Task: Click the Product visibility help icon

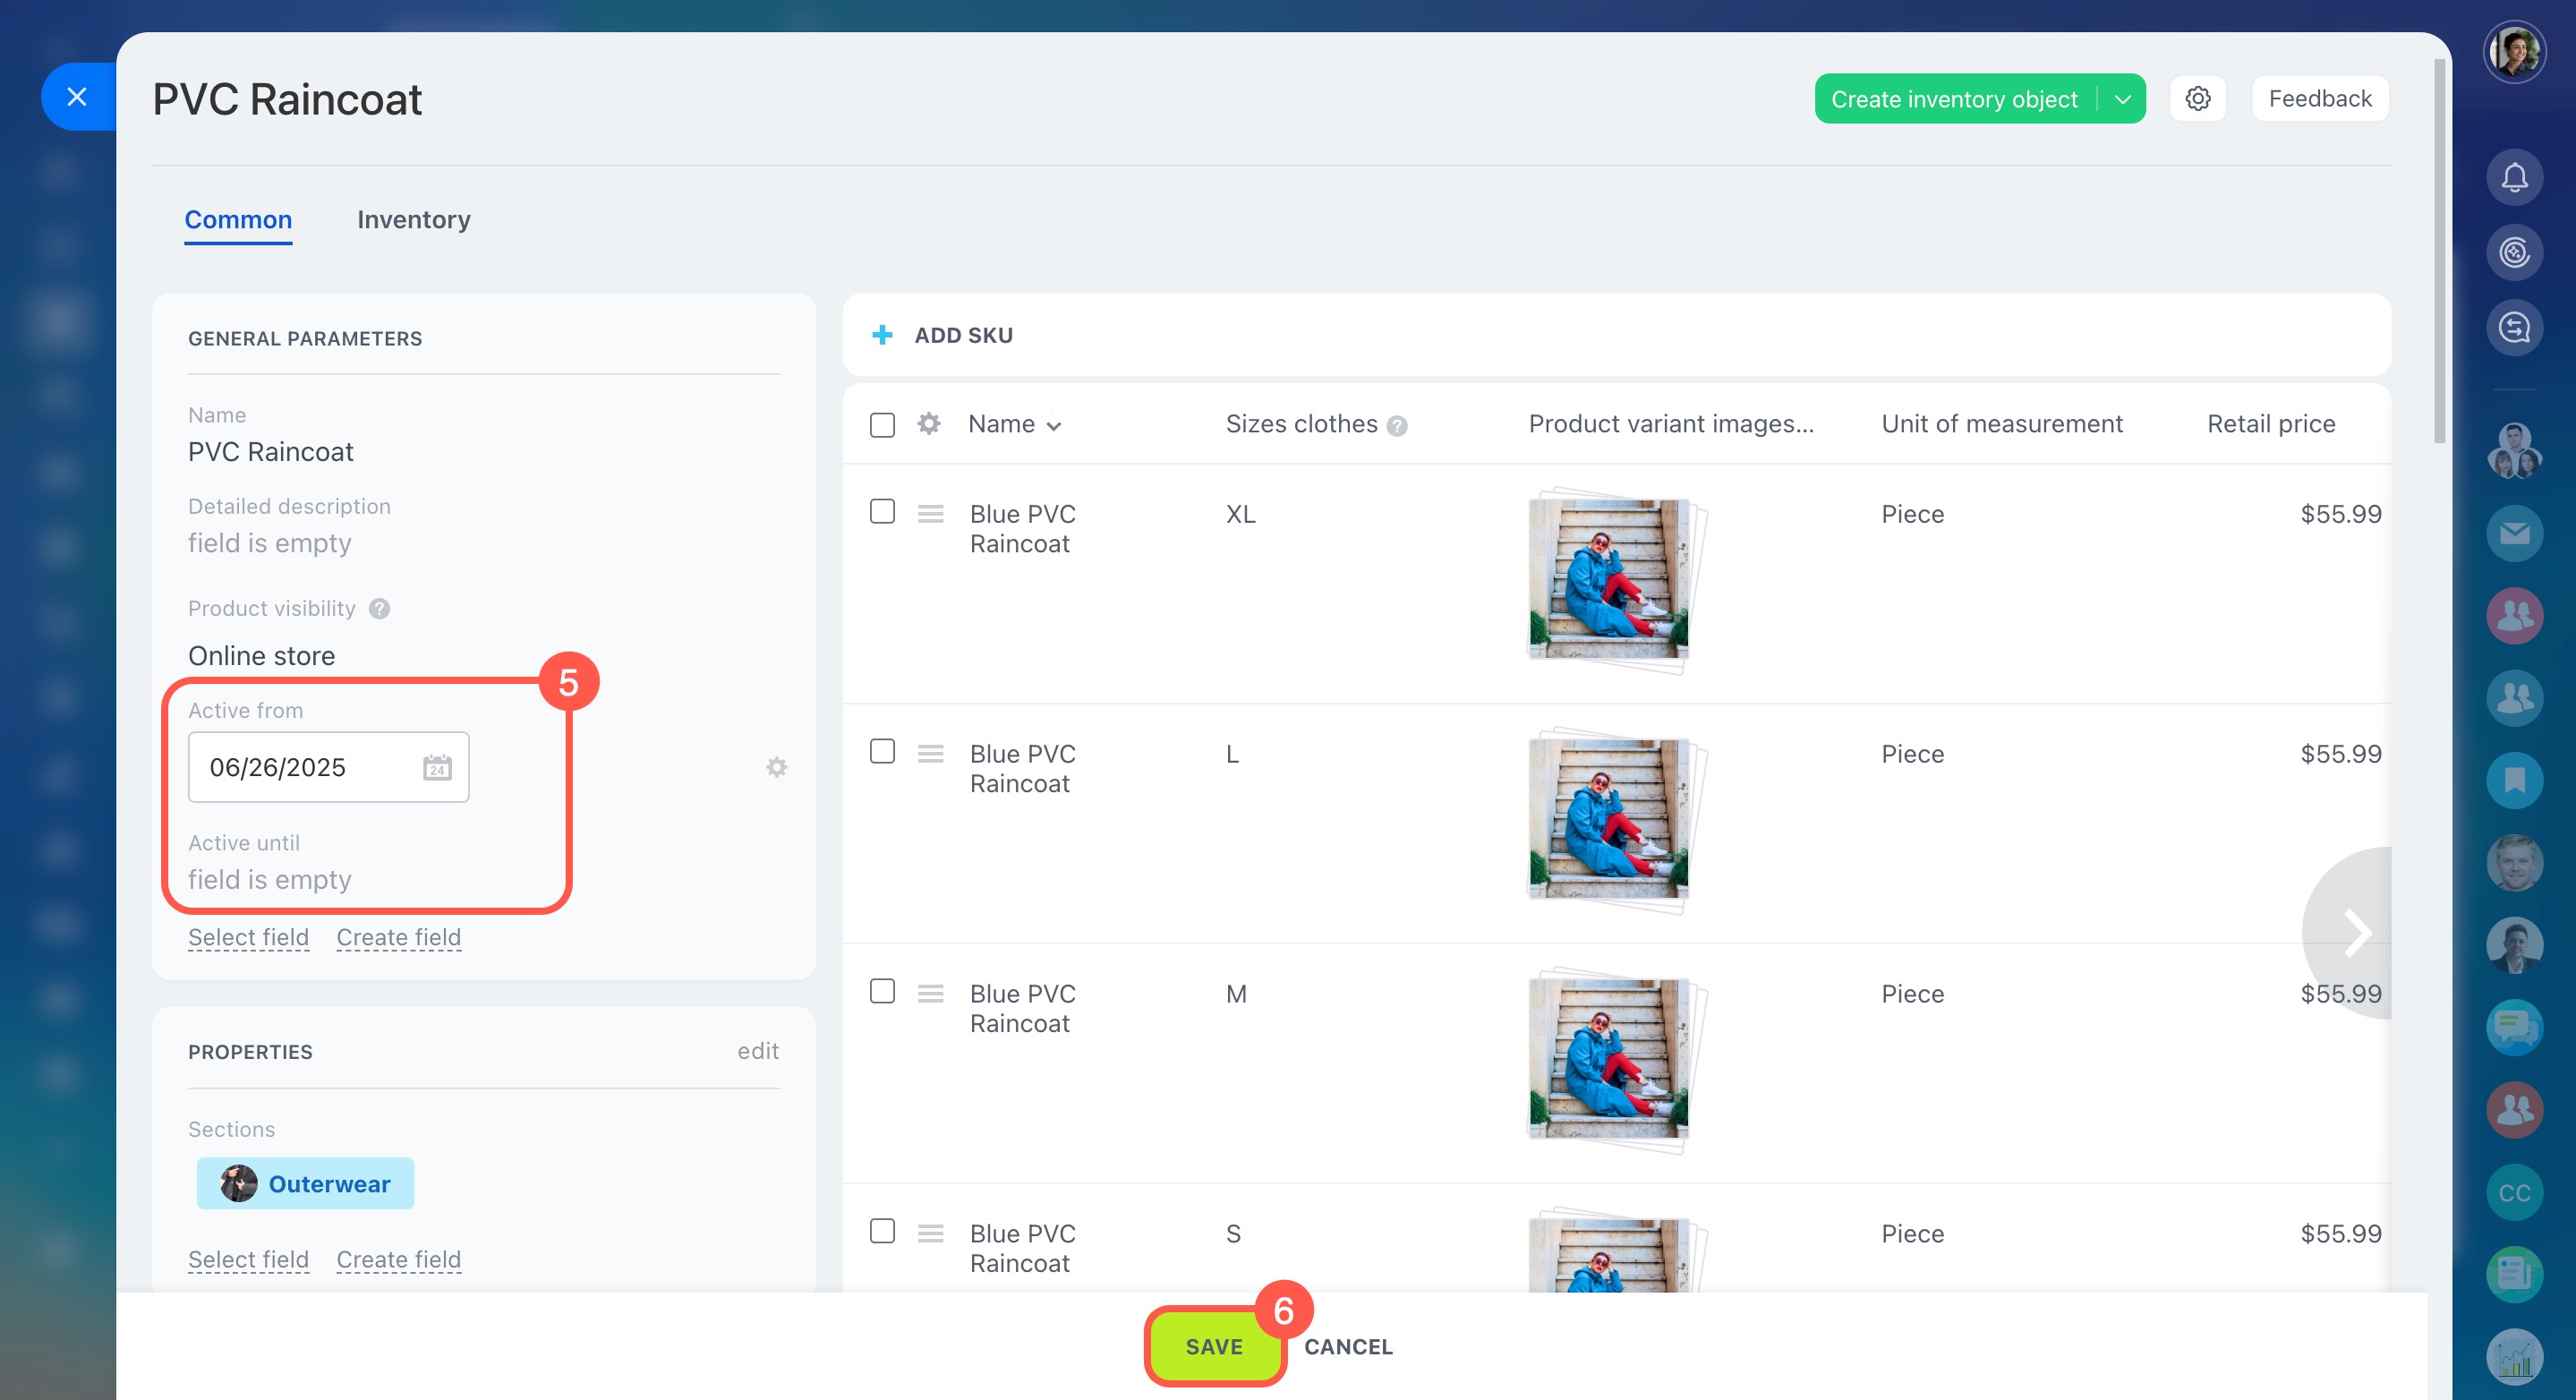Action: [x=379, y=608]
